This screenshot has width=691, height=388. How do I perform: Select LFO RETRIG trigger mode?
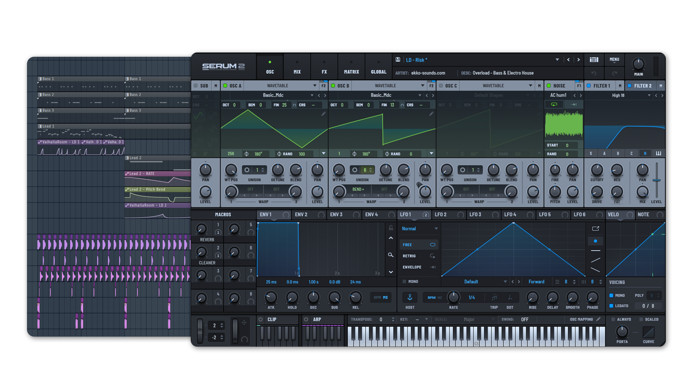pyautogui.click(x=419, y=256)
